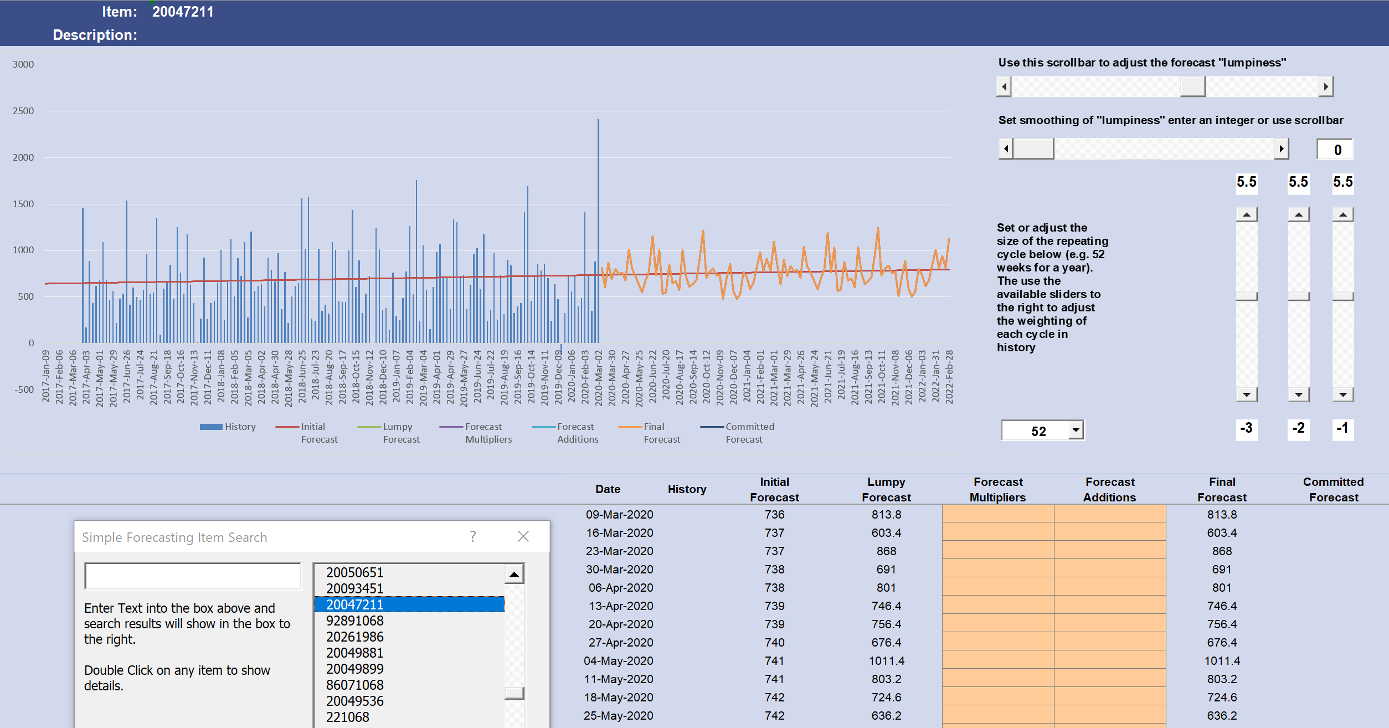Click up arrow of the -3 cycle slider

tap(1247, 214)
